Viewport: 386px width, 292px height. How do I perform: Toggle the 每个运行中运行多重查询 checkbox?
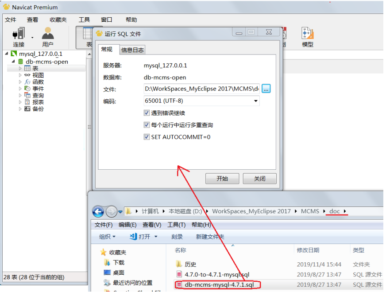147,125
